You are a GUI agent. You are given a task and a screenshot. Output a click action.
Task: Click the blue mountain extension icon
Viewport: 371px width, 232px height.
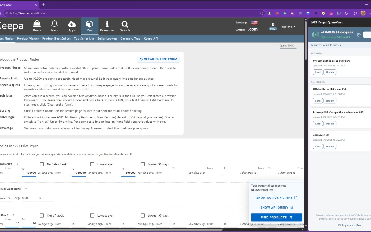pos(308,13)
